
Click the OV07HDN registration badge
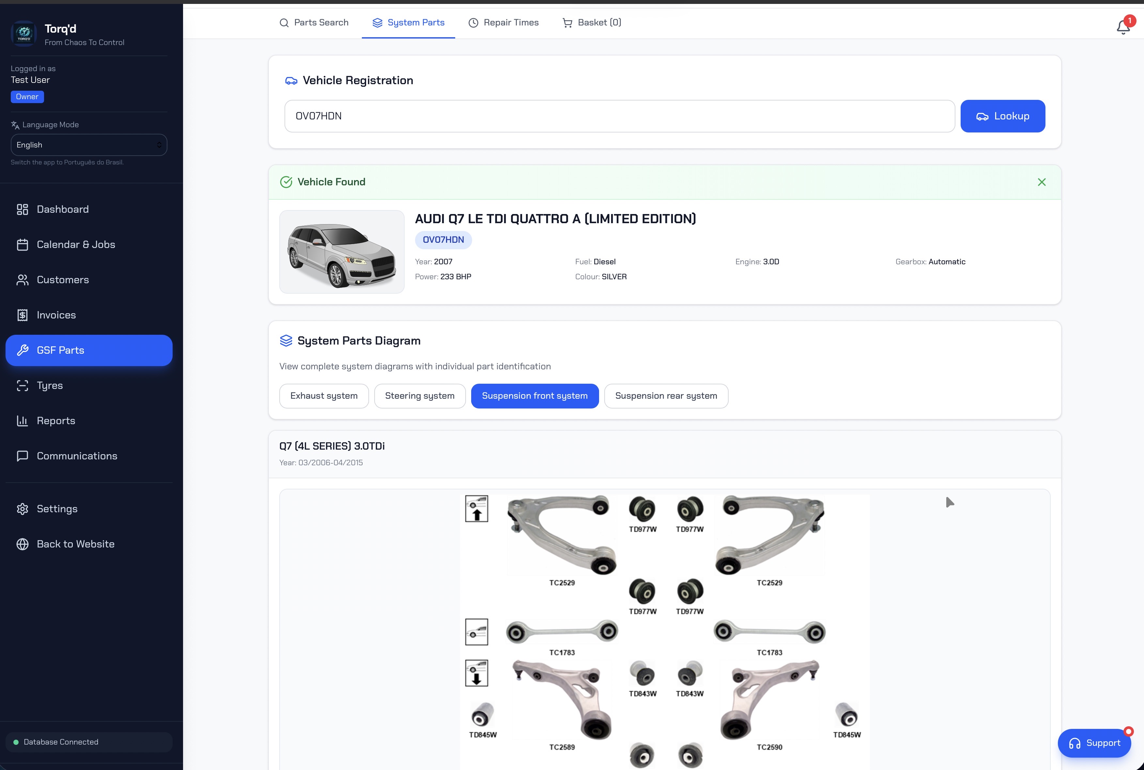coord(443,240)
